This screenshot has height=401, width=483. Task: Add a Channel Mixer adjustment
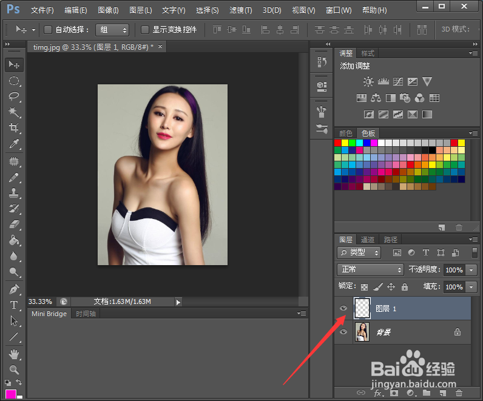419,98
